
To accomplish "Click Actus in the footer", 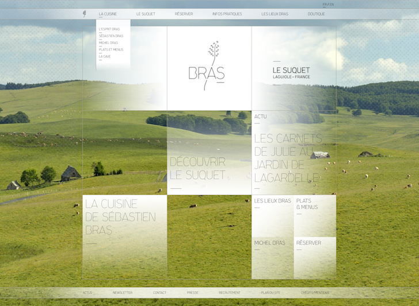I will [x=87, y=293].
